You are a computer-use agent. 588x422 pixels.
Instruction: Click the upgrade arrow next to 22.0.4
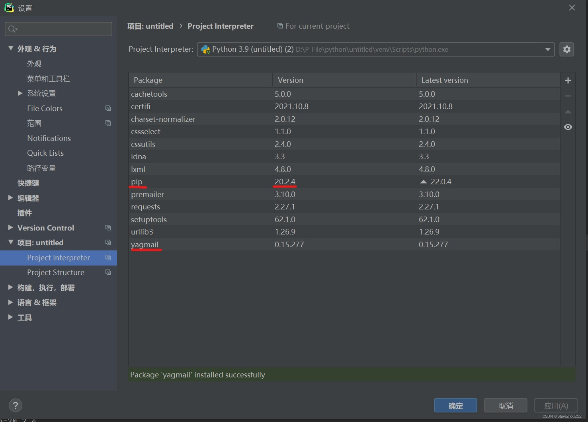coord(424,182)
